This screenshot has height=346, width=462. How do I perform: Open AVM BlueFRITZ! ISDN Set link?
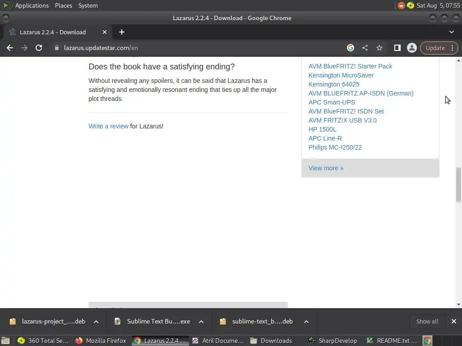346,112
